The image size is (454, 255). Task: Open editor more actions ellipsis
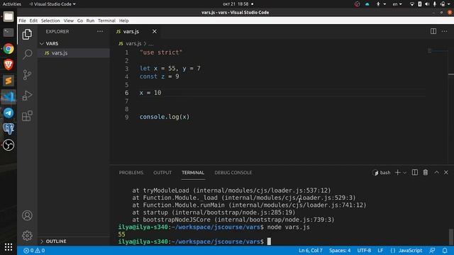click(444, 31)
